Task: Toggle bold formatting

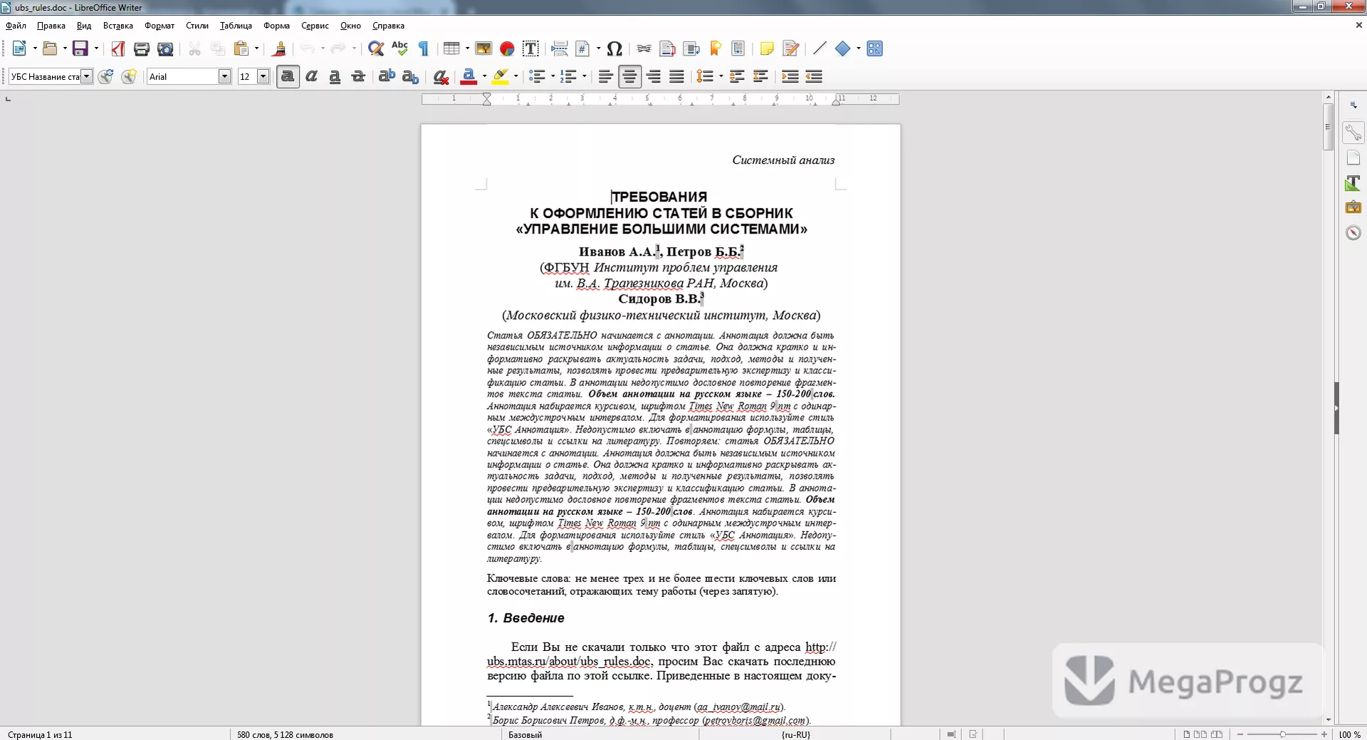Action: pyautogui.click(x=288, y=76)
